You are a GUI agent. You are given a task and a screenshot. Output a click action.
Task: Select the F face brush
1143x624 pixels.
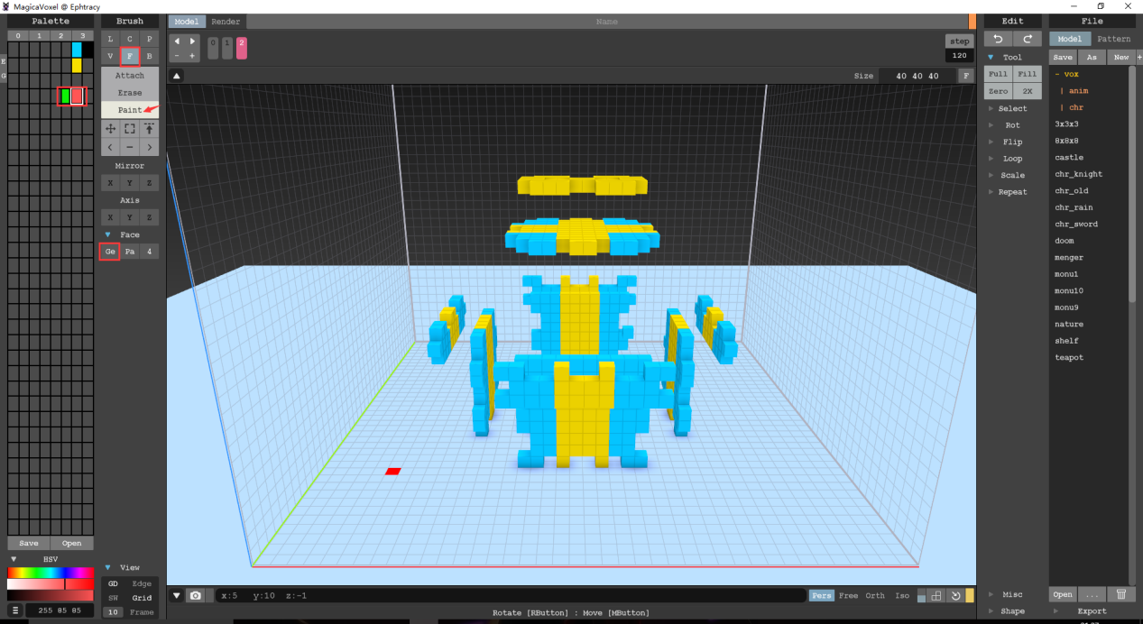click(130, 56)
